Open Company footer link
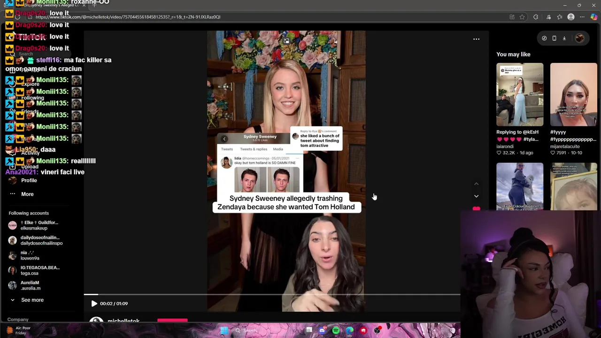 pyautogui.click(x=18, y=320)
